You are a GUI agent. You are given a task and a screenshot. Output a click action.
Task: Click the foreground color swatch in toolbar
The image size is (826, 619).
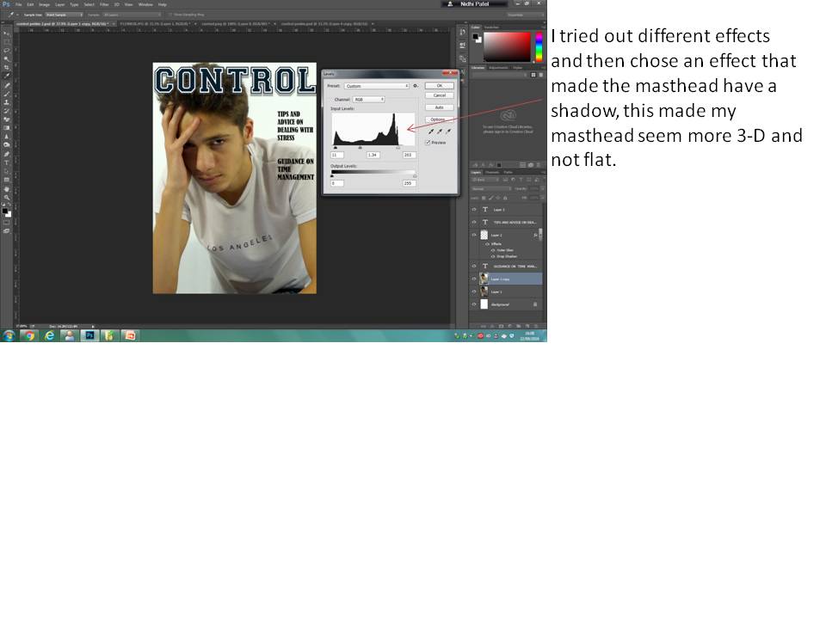[x=5, y=211]
